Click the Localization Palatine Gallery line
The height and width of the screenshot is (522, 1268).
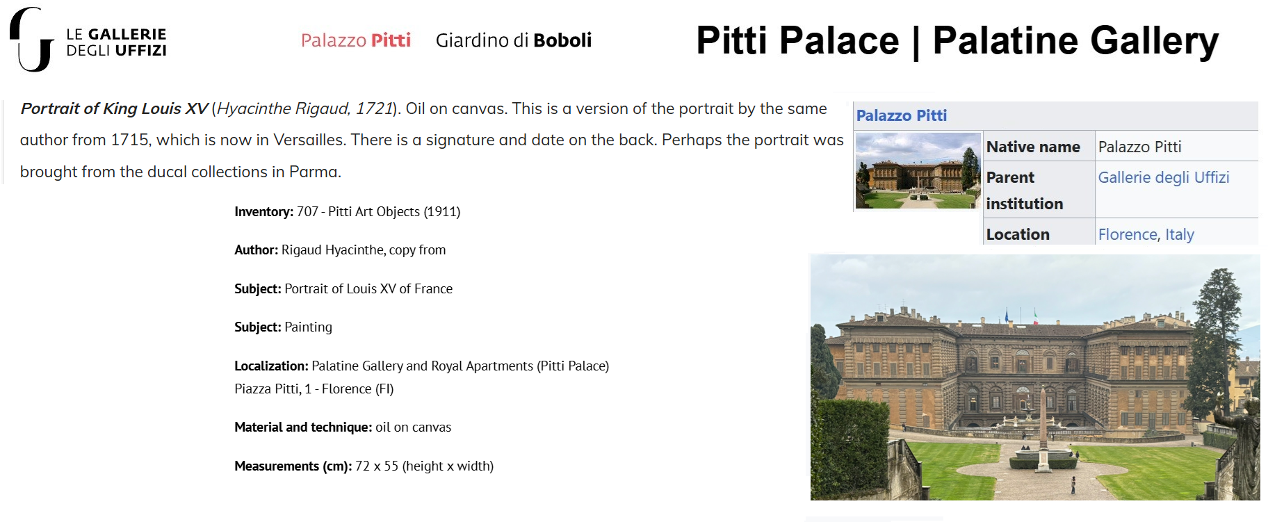421,366
